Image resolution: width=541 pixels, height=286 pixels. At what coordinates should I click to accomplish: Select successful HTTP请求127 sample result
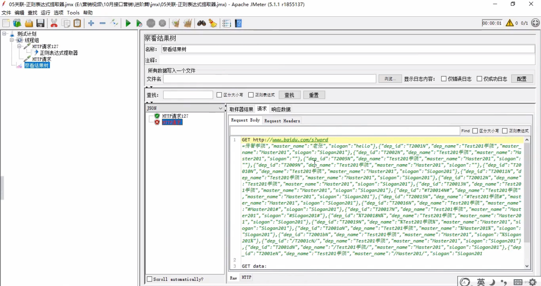[175, 116]
